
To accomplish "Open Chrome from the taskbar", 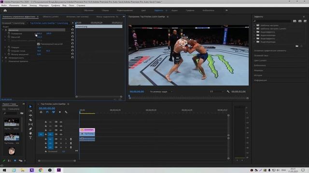I will click(41, 170).
